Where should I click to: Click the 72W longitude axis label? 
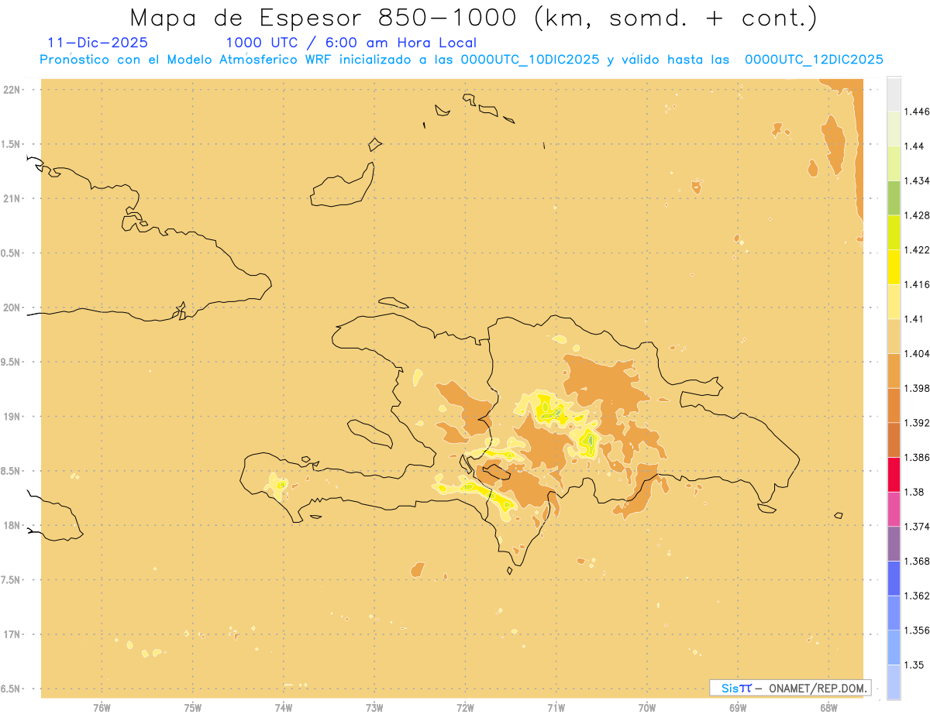pos(465,707)
